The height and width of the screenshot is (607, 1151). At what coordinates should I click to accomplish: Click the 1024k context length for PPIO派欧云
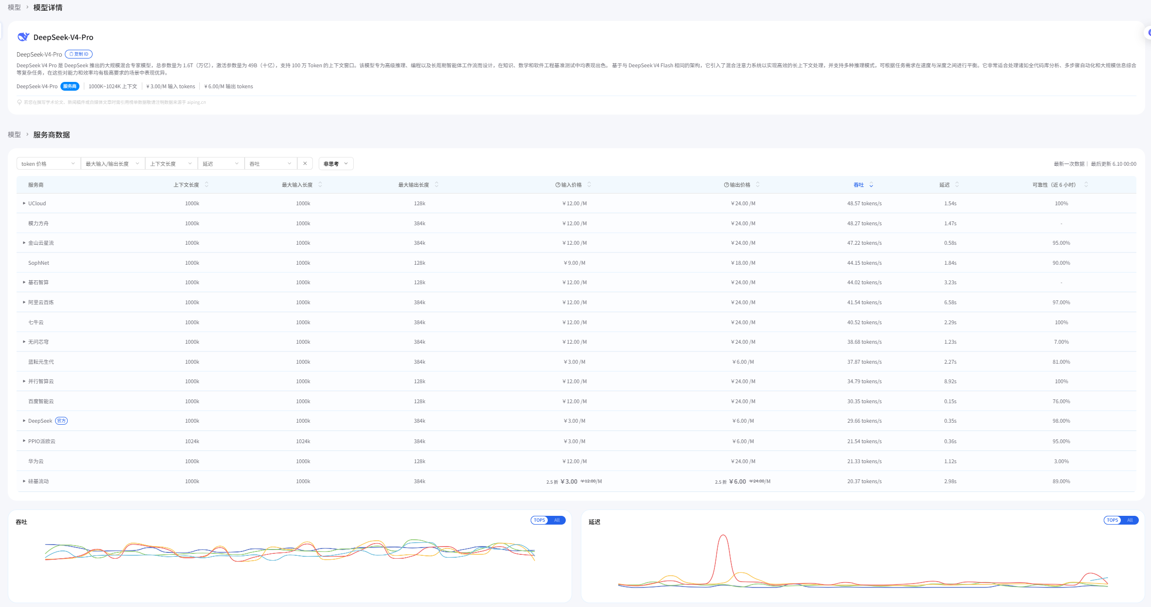pos(192,441)
